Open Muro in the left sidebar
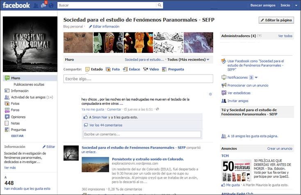 [x=30, y=78]
